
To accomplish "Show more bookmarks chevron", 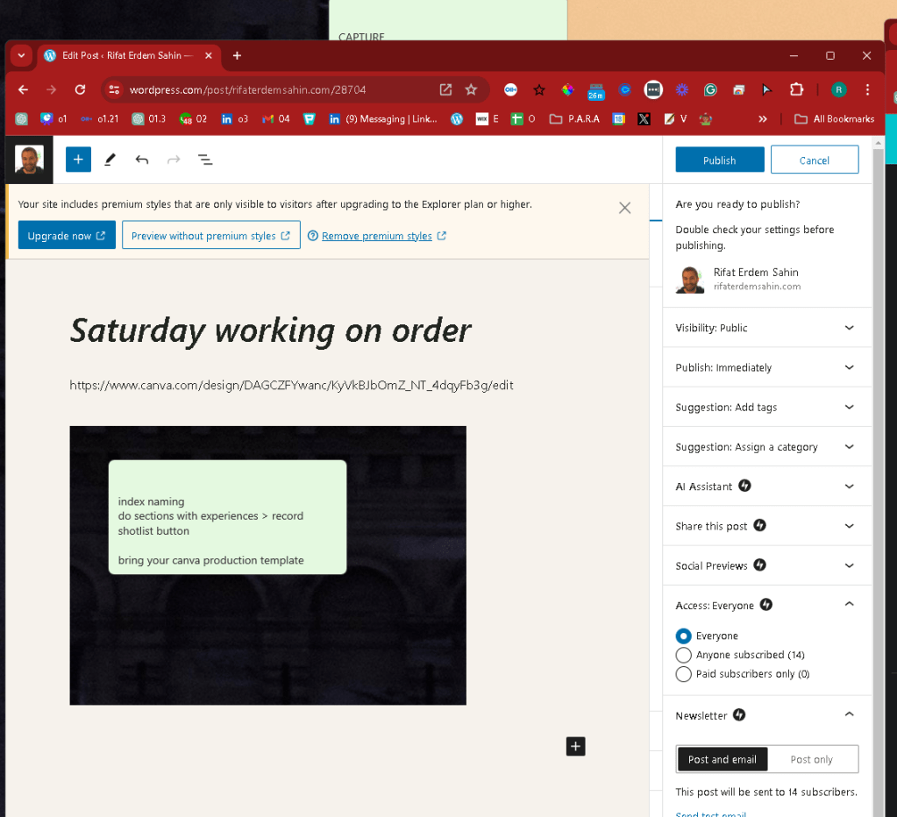I will coord(763,119).
